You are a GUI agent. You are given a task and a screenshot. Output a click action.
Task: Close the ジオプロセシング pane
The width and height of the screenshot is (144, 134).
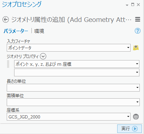coord(138,5)
